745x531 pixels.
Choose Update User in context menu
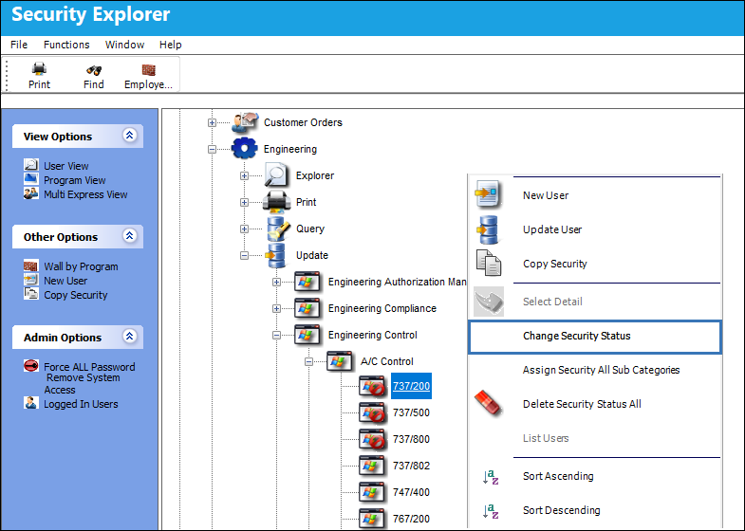[595, 229]
